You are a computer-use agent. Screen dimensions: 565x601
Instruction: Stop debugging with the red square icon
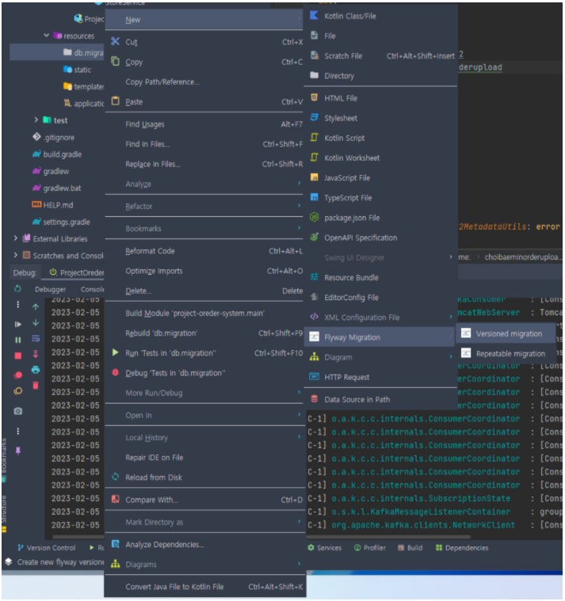pyautogui.click(x=18, y=356)
